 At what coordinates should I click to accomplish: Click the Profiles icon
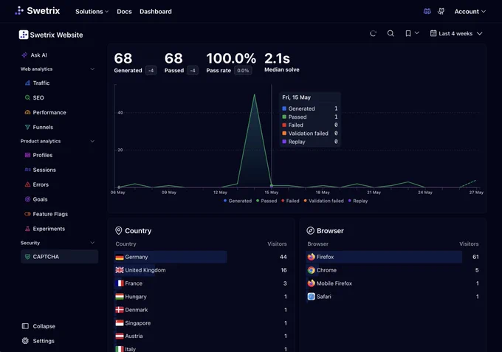(27, 155)
